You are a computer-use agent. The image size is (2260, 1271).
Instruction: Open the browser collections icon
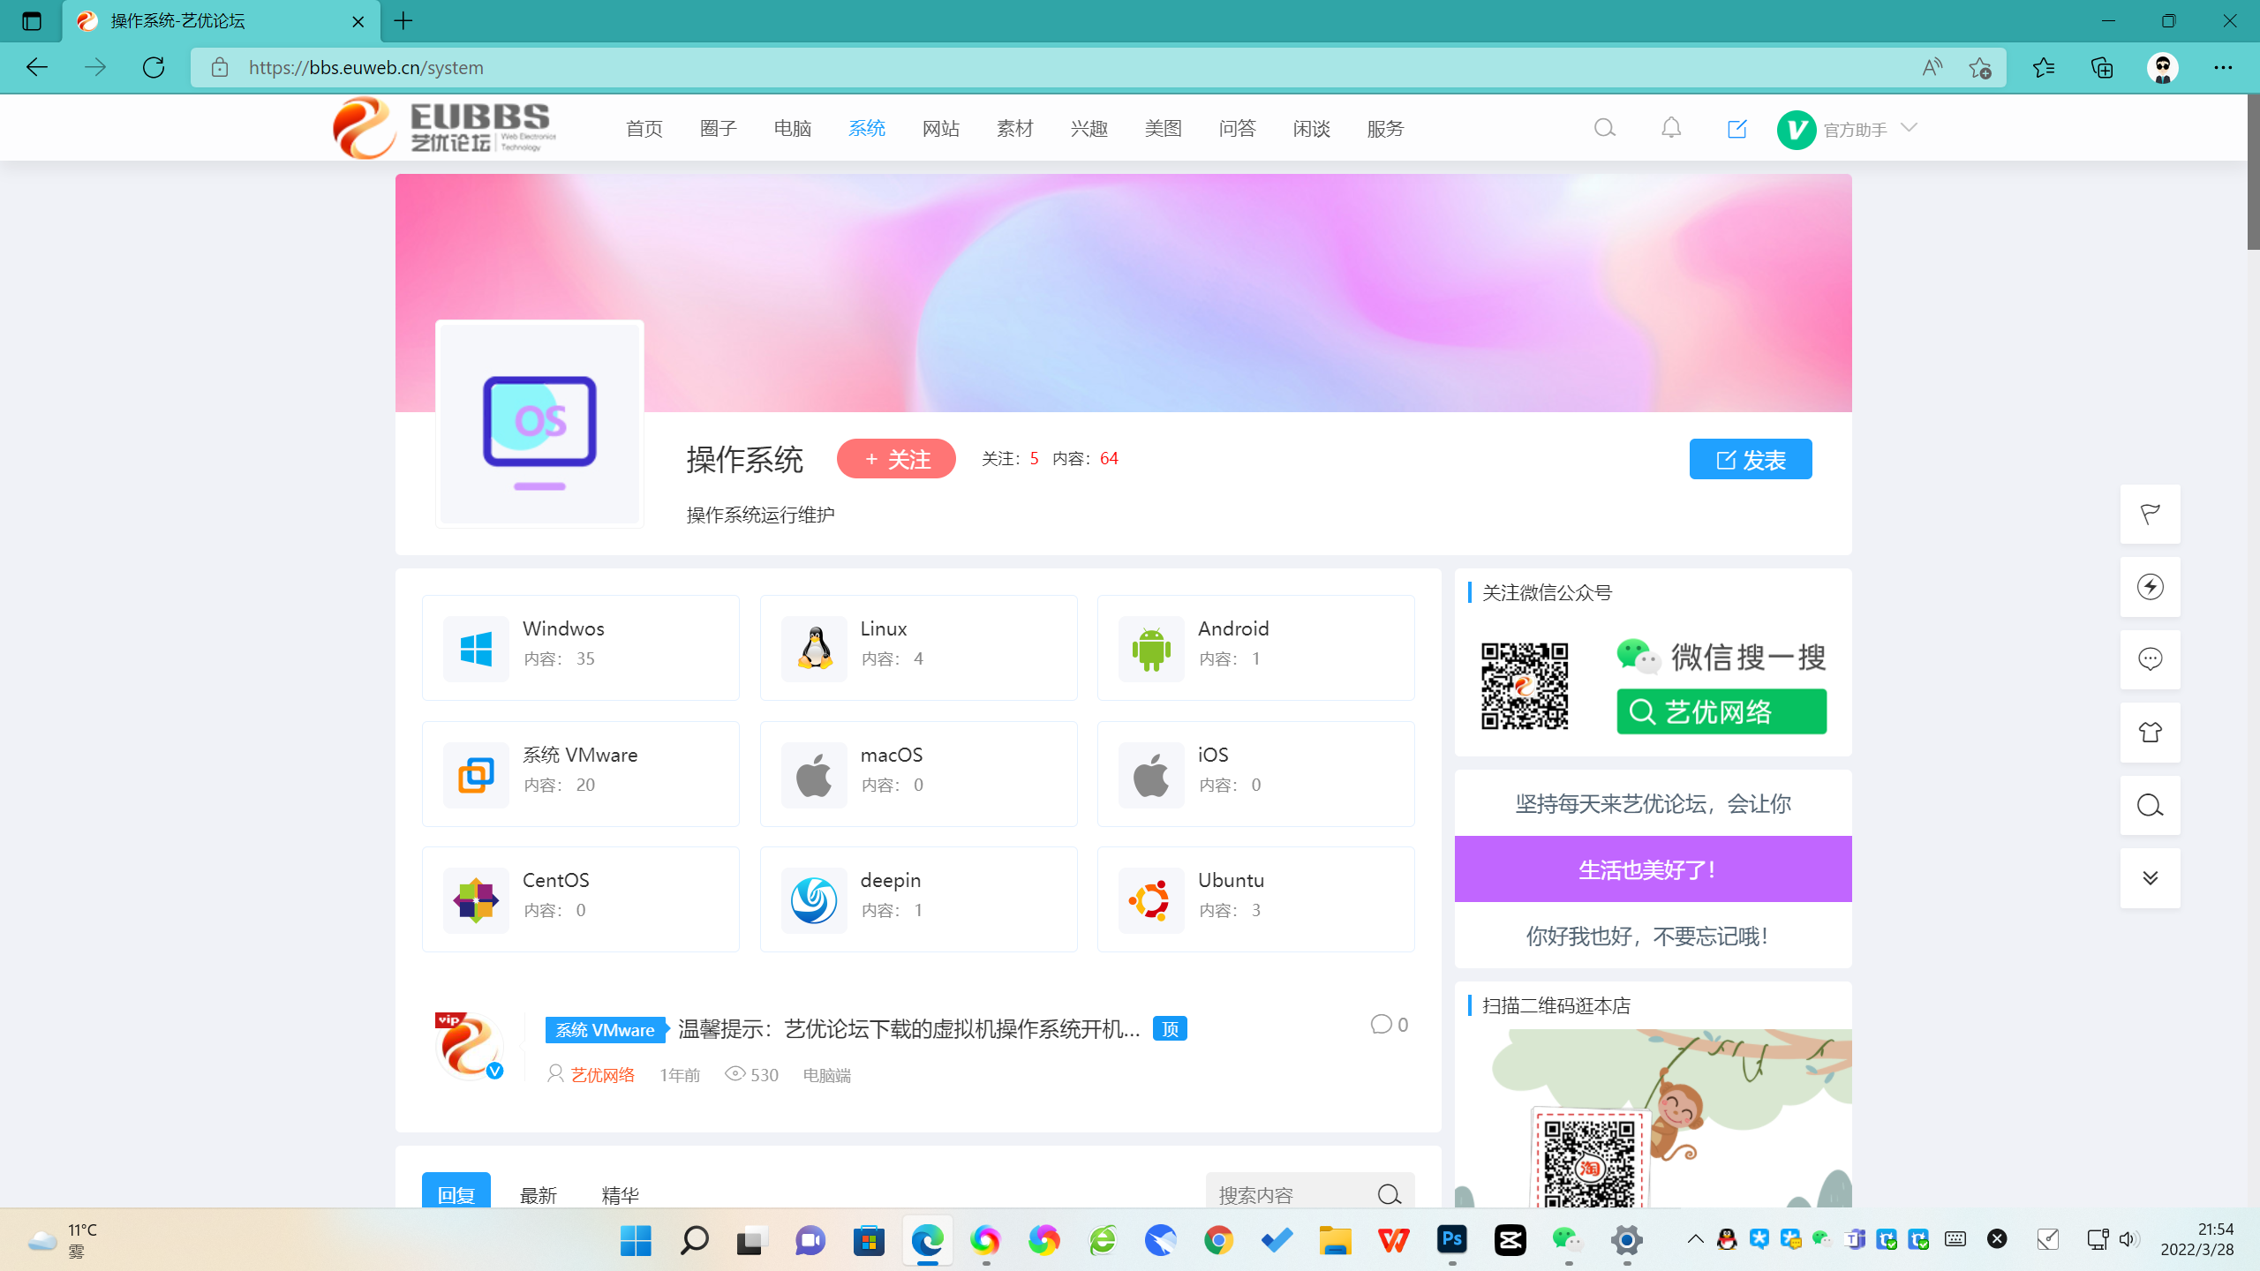2102,68
